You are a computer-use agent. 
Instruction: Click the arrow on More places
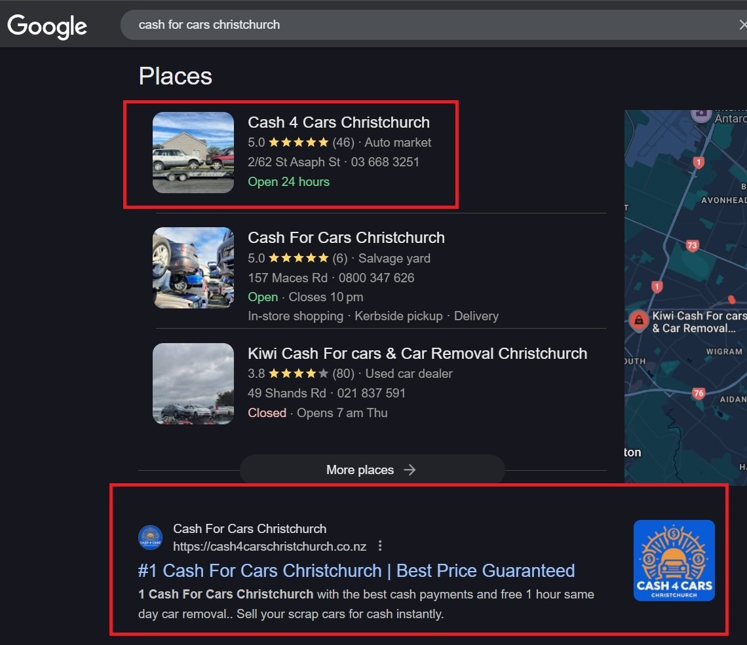click(410, 470)
